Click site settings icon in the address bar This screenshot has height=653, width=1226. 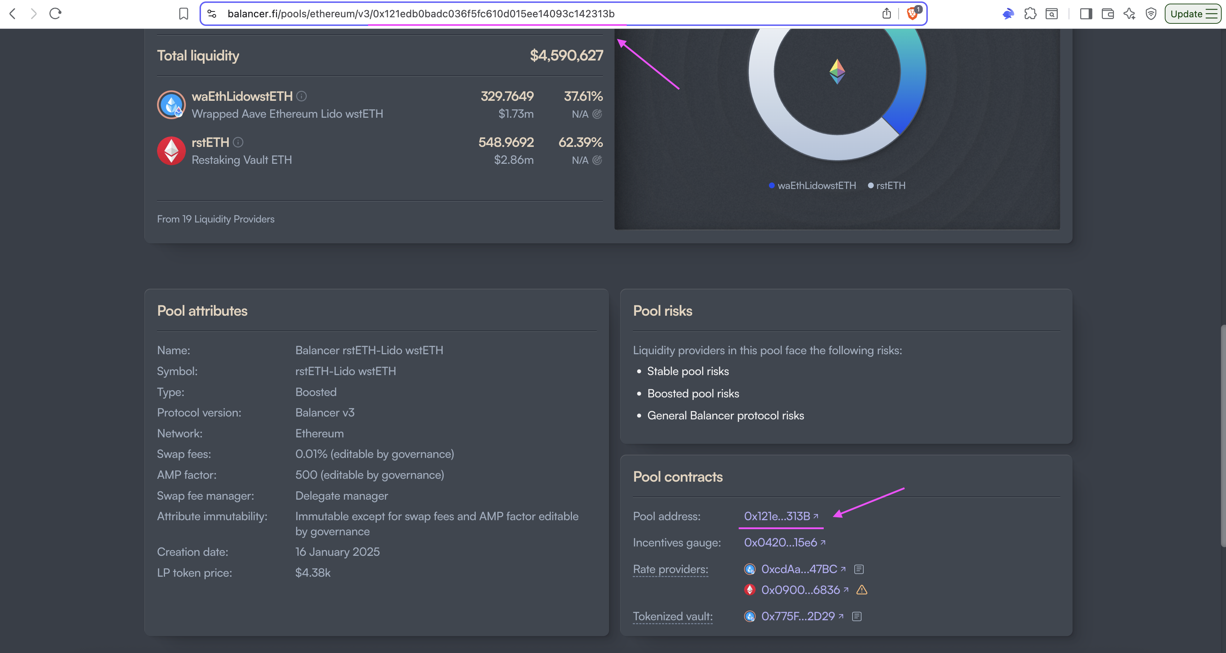(212, 14)
